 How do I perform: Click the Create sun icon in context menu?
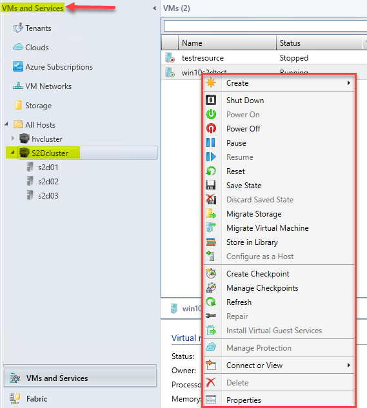tap(211, 83)
